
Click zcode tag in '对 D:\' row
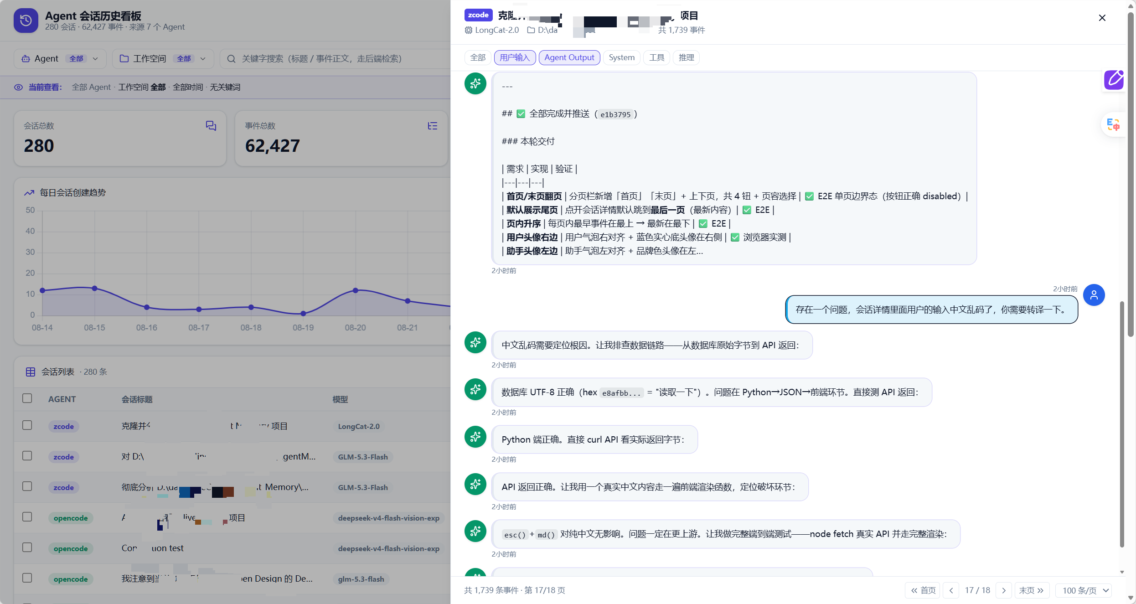pyautogui.click(x=64, y=457)
